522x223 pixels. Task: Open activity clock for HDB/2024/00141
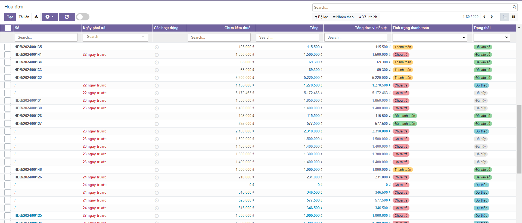(157, 55)
